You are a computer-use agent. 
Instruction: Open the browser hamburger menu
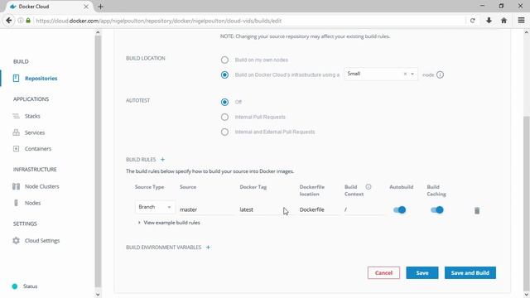coord(521,21)
